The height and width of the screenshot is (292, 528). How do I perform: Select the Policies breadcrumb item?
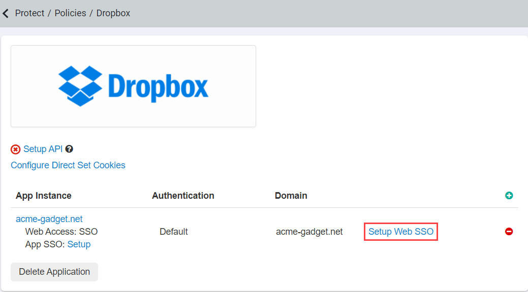70,13
